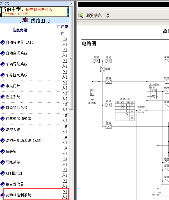This screenshot has height=200, width=169.
Task: Click the book icon beside 中央门锁
Action: 3,86
